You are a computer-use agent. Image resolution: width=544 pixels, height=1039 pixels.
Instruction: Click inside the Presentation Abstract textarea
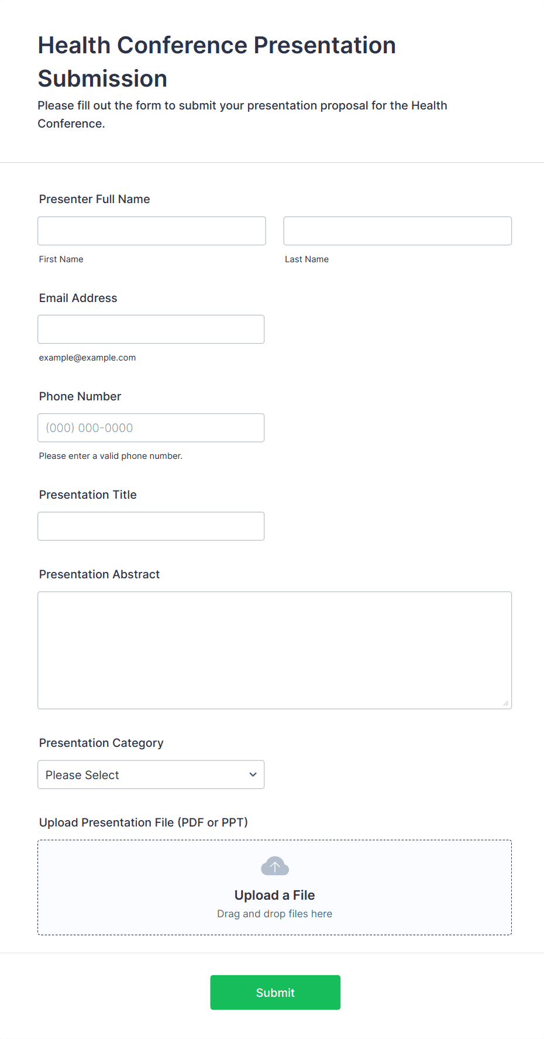coord(274,650)
